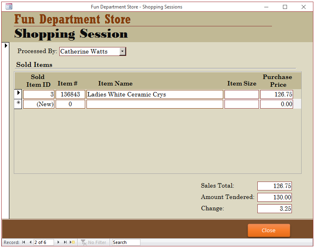Close the window with the X button
Screen dimensions: 315x248
point(304,7)
